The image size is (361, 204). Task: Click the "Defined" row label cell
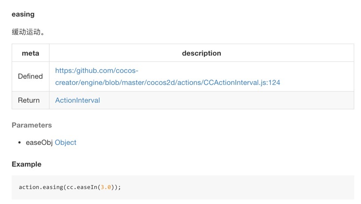tap(30, 76)
